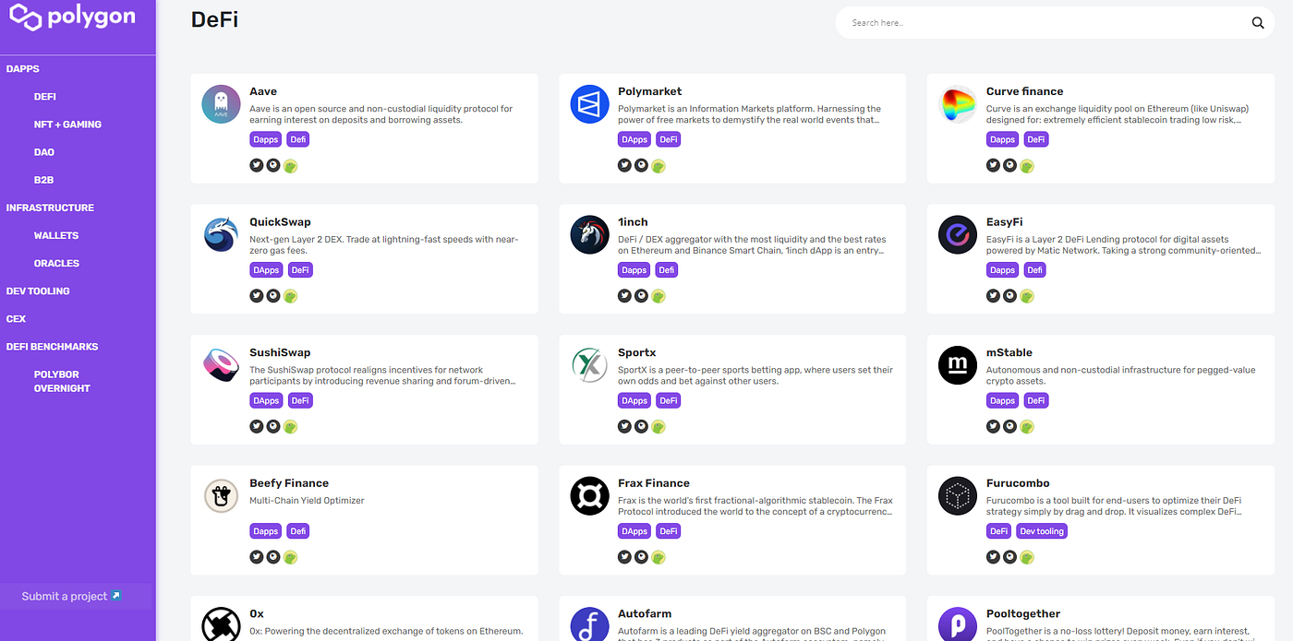The image size is (1293, 641).
Task: Open QuickSwap's CoinGecko icon
Action: (x=290, y=296)
